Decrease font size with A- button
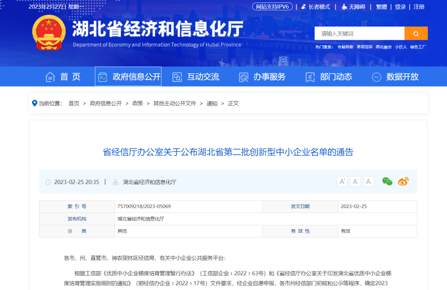This screenshot has height=290, width=447. click(356, 181)
